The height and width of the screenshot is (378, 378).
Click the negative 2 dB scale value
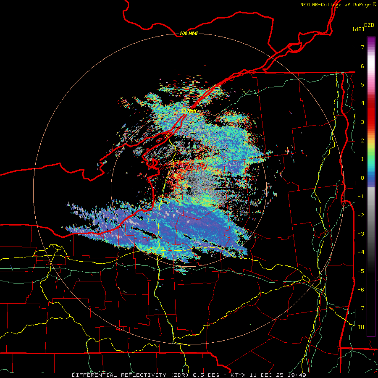361,215
